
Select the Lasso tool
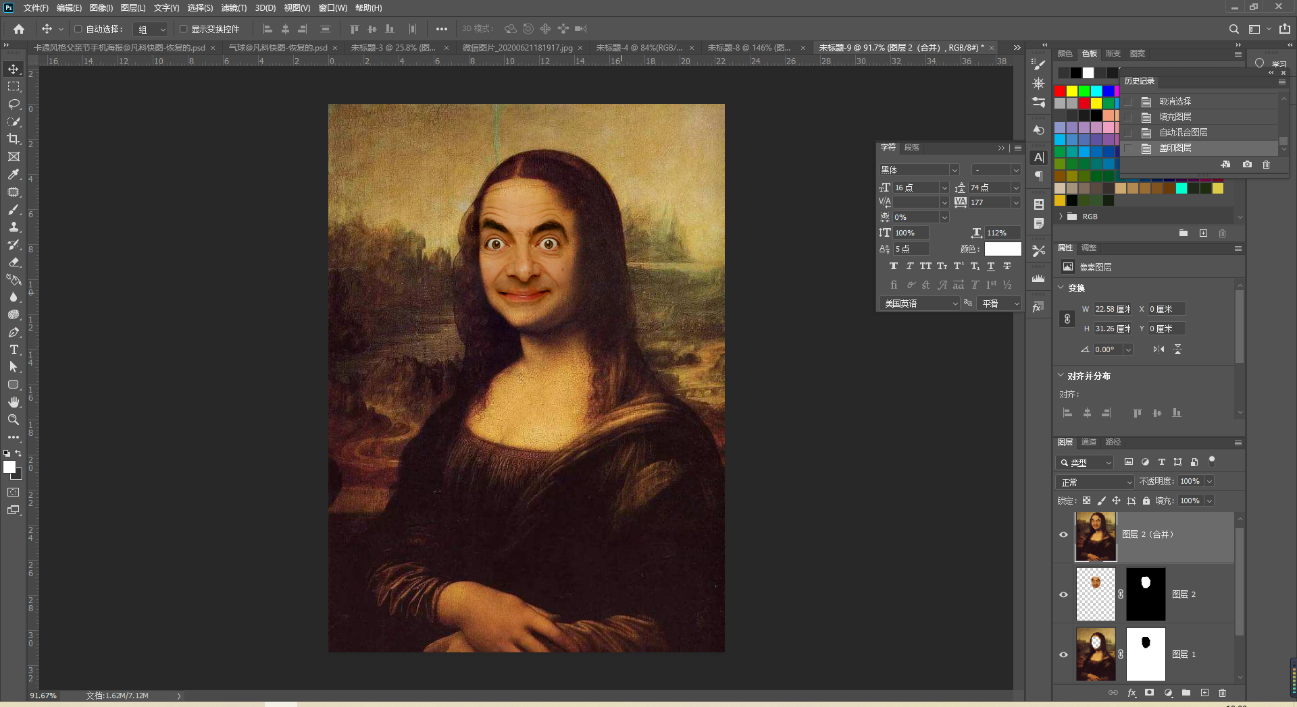pos(14,104)
